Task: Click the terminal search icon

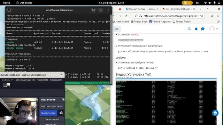Action: point(94,10)
